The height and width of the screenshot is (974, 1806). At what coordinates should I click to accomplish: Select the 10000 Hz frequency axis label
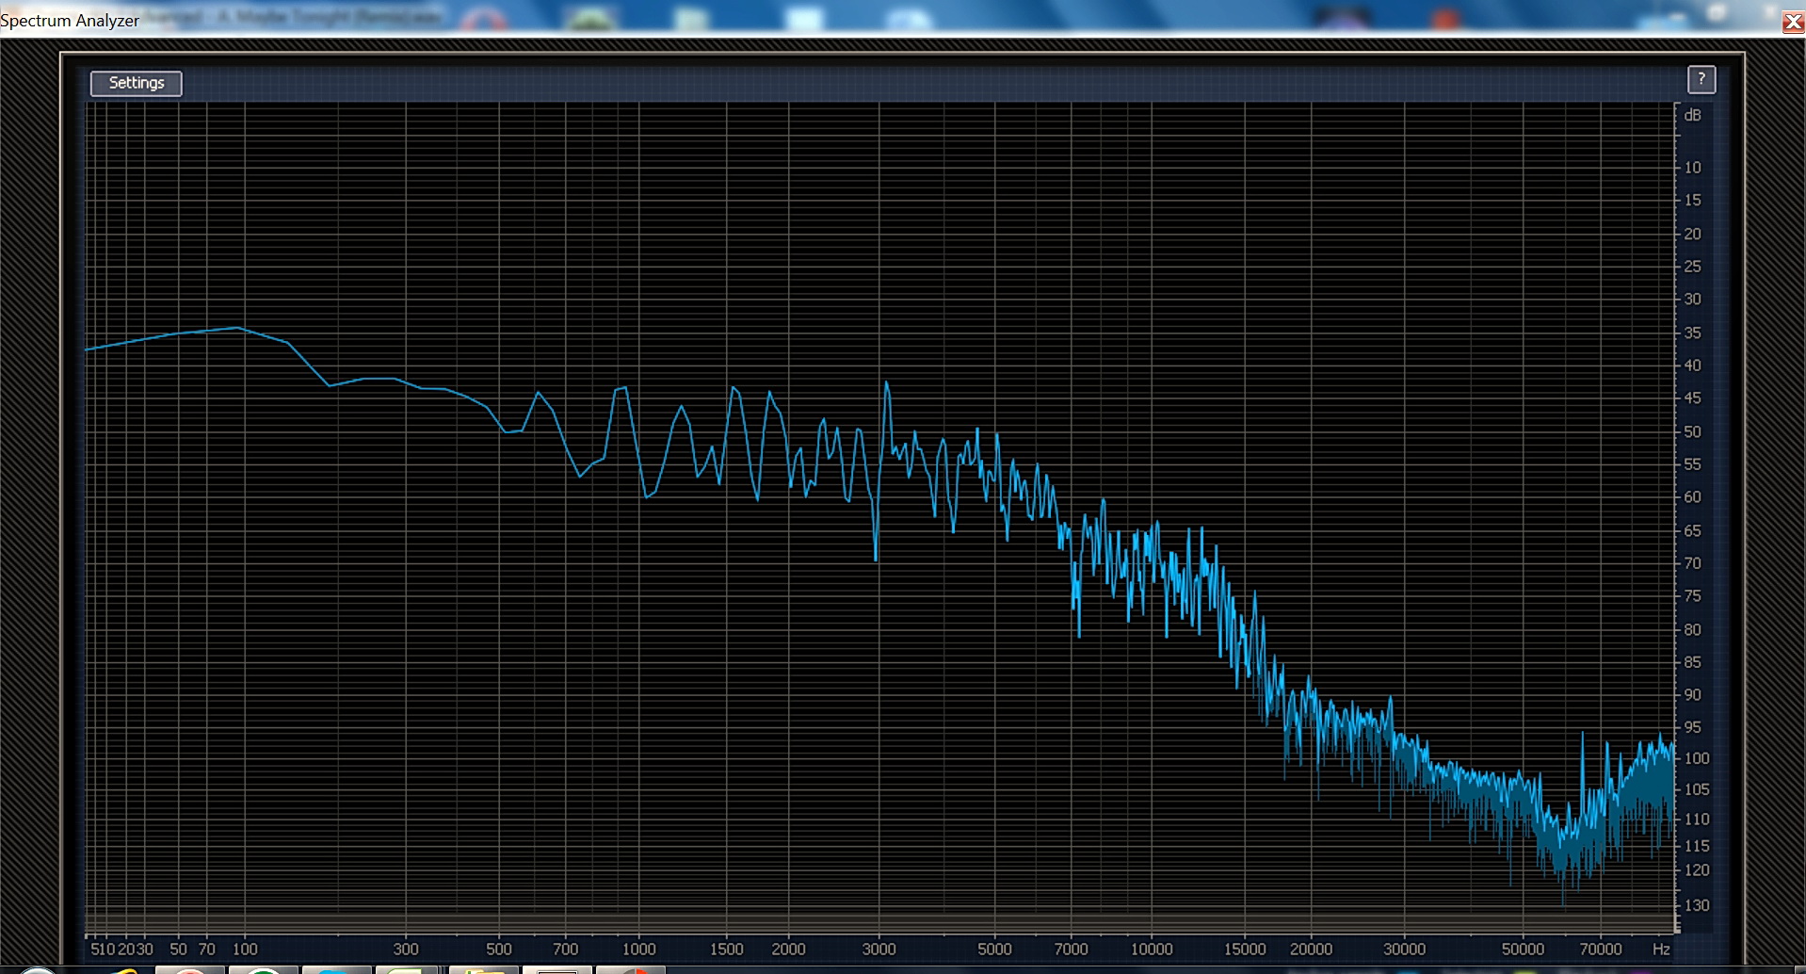[x=1151, y=950]
